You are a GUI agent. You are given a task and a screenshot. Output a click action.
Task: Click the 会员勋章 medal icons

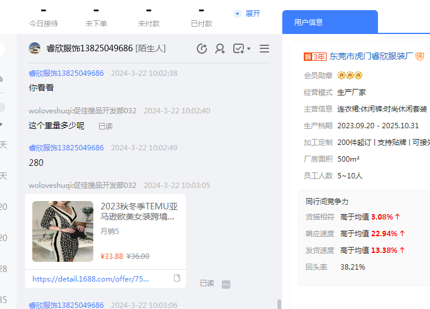pos(350,75)
